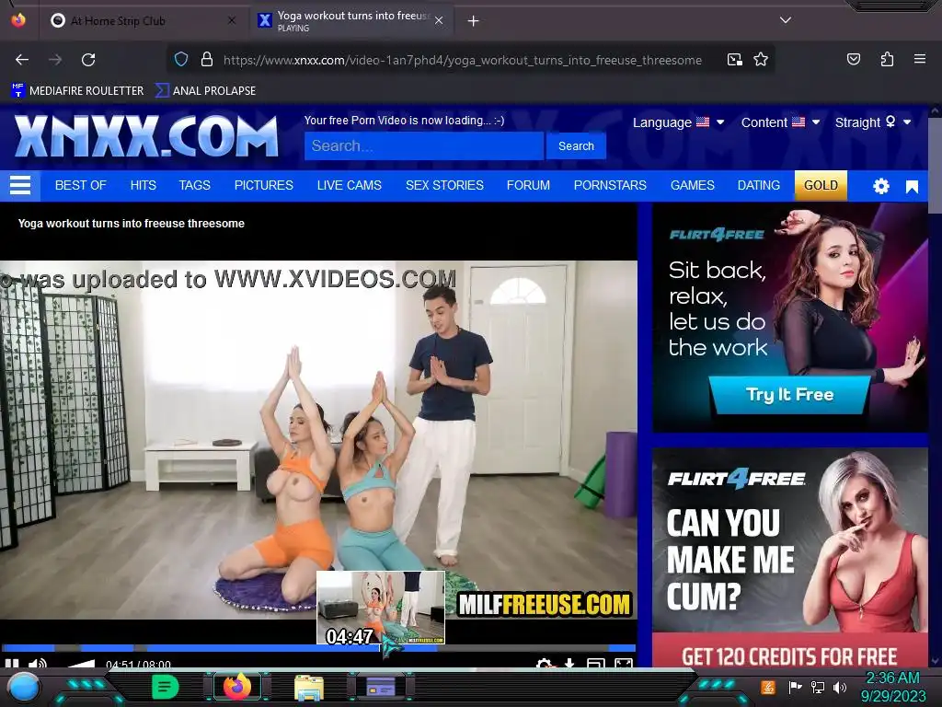Open the second bookmark in bookmarks toolbar

tap(205, 91)
